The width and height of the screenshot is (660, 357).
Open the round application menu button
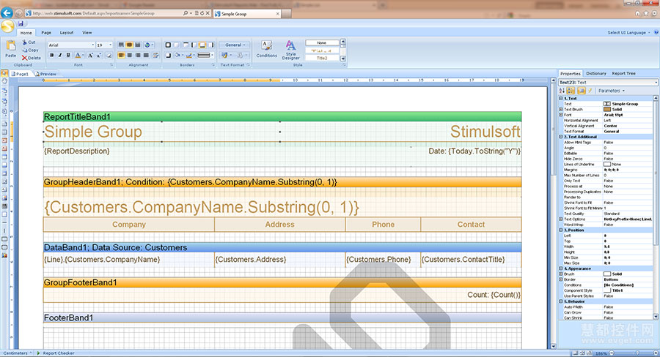(x=7, y=26)
